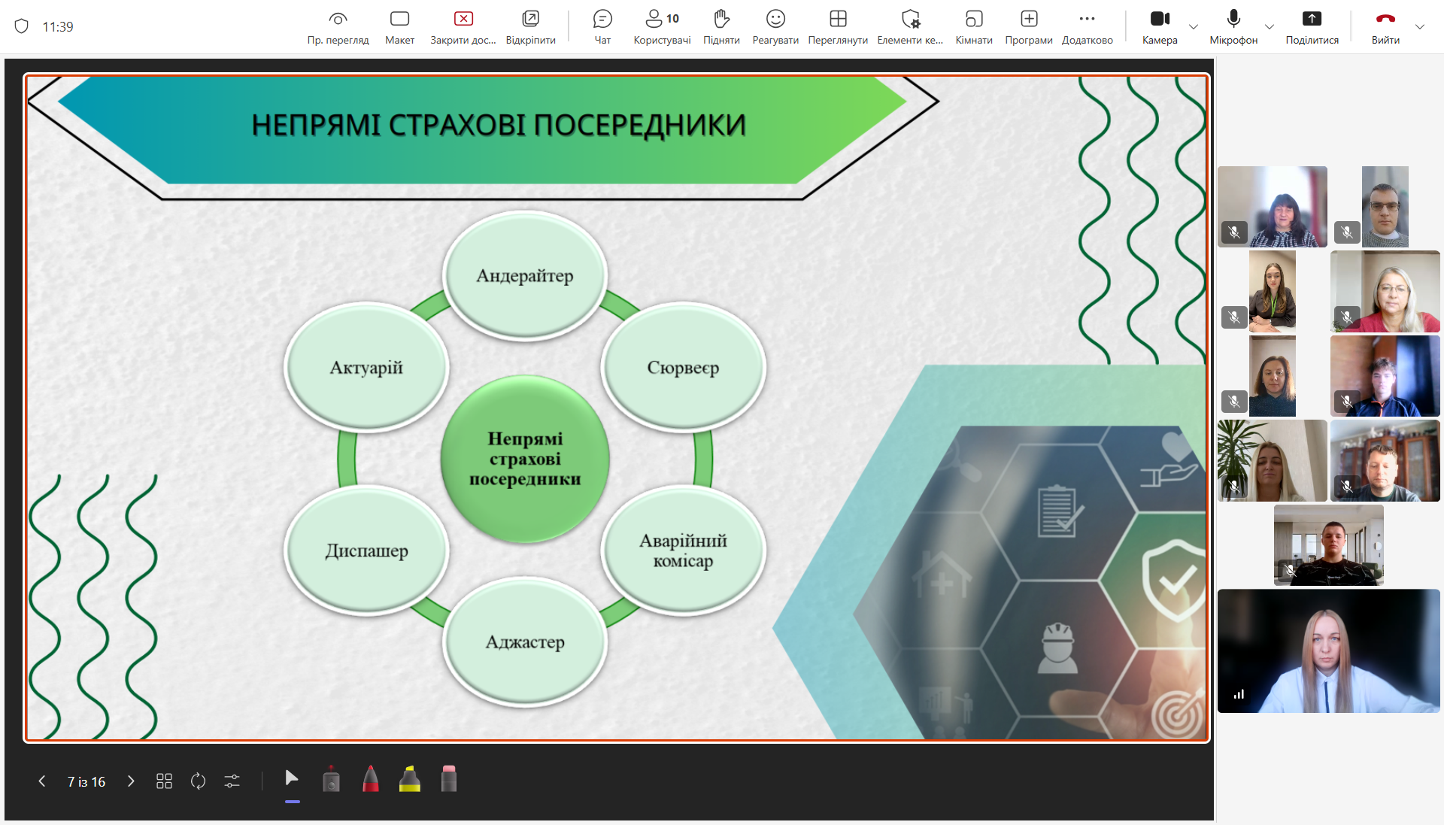Open slide grid view icon
This screenshot has width=1444, height=825.
pos(164,781)
